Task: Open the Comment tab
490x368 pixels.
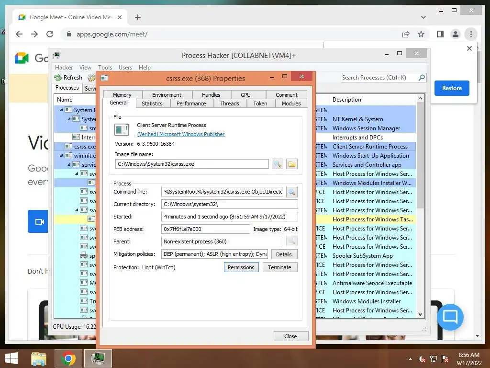Action: point(287,95)
